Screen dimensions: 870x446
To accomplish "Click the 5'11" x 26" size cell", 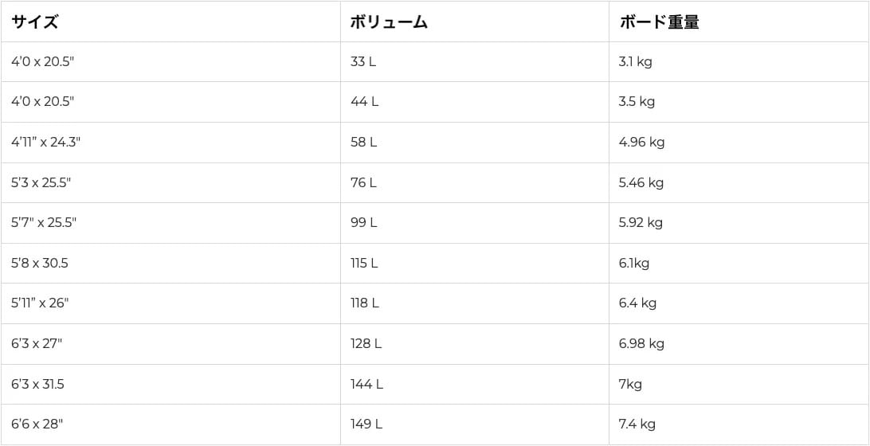I will [x=170, y=303].
